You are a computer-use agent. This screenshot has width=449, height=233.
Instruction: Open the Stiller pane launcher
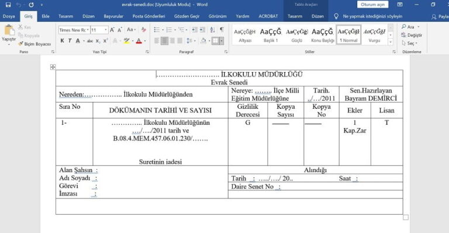(394, 52)
